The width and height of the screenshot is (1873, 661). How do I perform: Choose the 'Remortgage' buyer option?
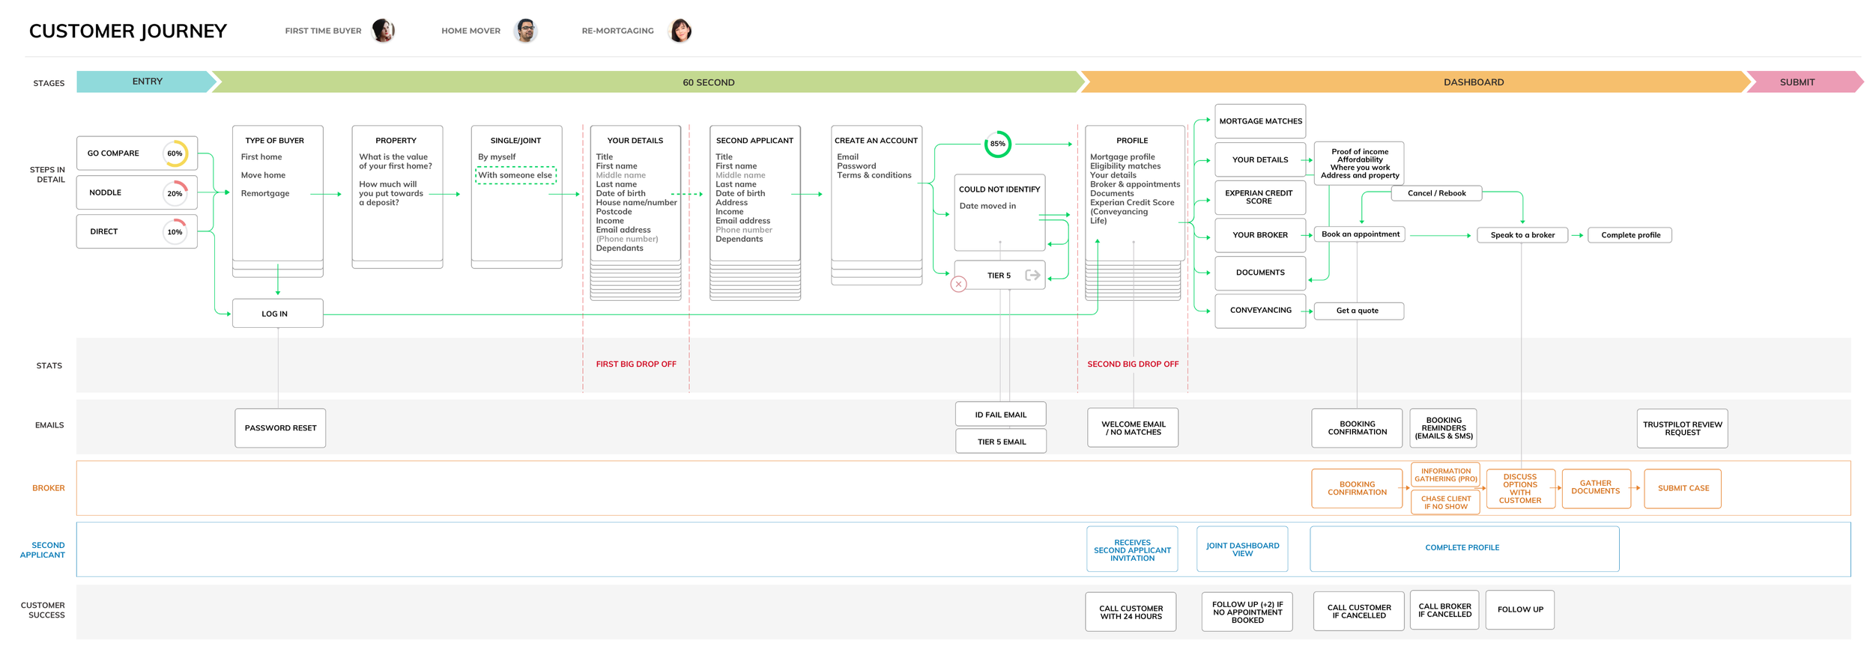click(x=265, y=194)
